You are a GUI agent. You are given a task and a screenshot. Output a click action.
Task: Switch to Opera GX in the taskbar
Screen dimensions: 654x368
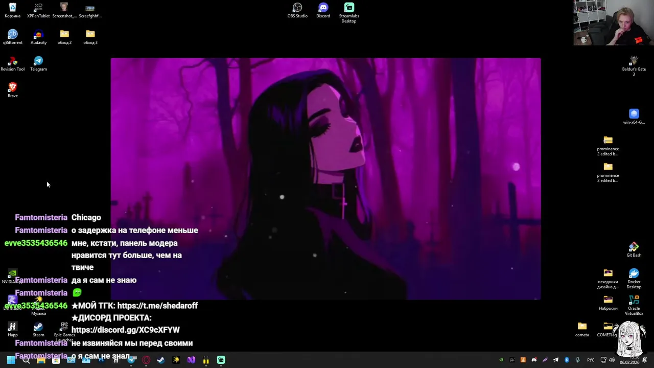point(146,360)
